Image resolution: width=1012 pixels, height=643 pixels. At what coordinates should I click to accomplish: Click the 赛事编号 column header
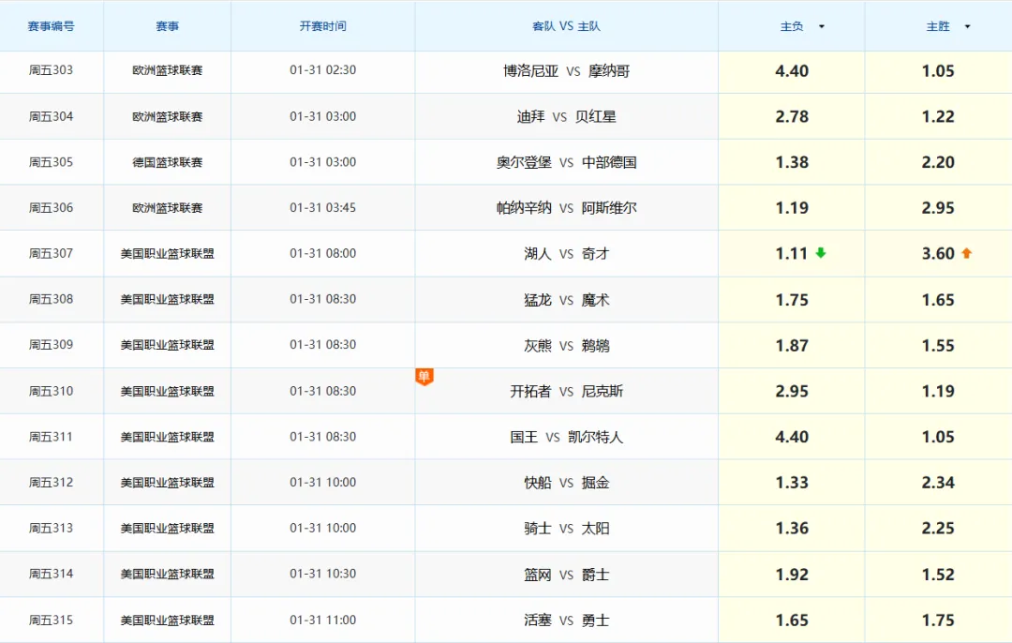[x=52, y=25]
